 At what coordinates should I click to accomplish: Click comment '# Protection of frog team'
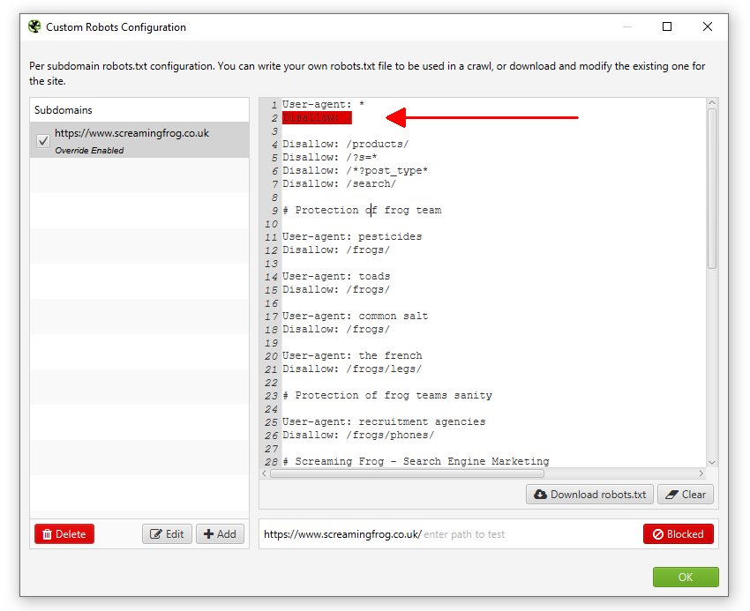[362, 211]
